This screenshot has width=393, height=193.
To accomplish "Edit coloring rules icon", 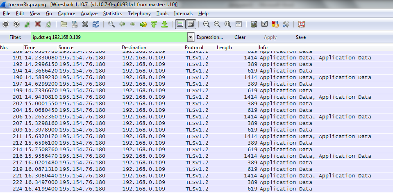I will coord(275,24).
